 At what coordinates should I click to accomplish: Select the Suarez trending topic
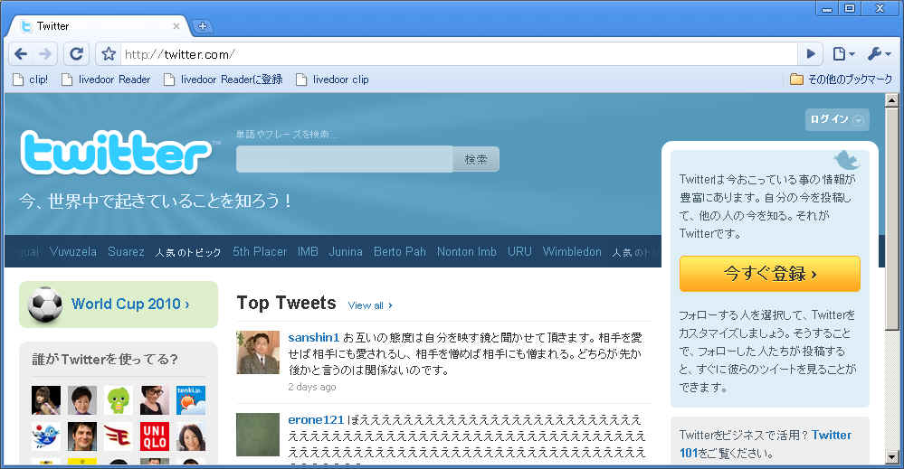coord(126,251)
